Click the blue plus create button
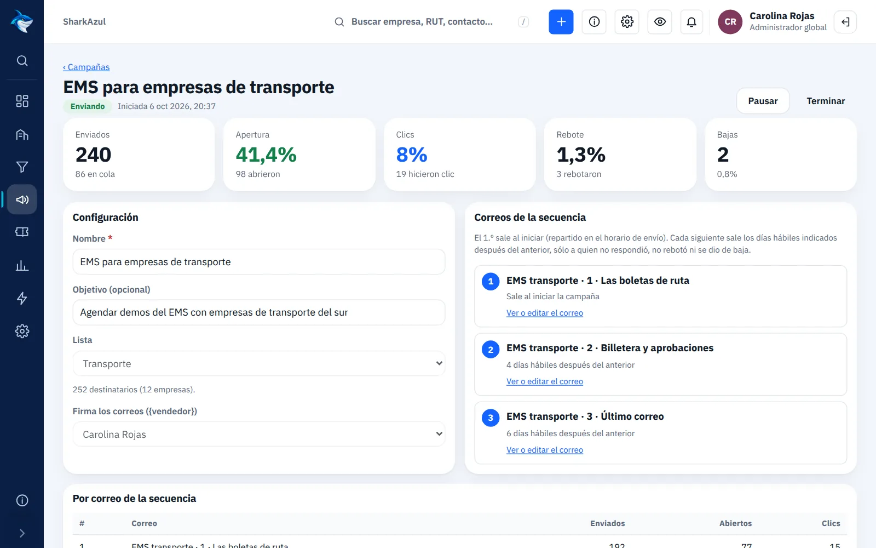The height and width of the screenshot is (548, 876). point(561,22)
